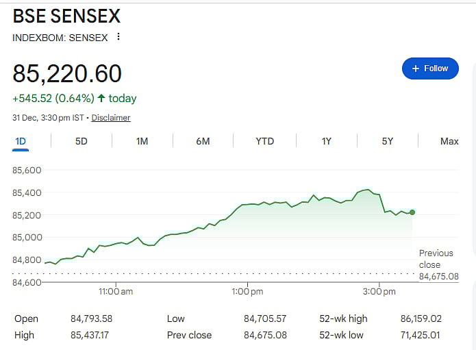
Task: Click the Previous close label on chart
Action: [436, 259]
